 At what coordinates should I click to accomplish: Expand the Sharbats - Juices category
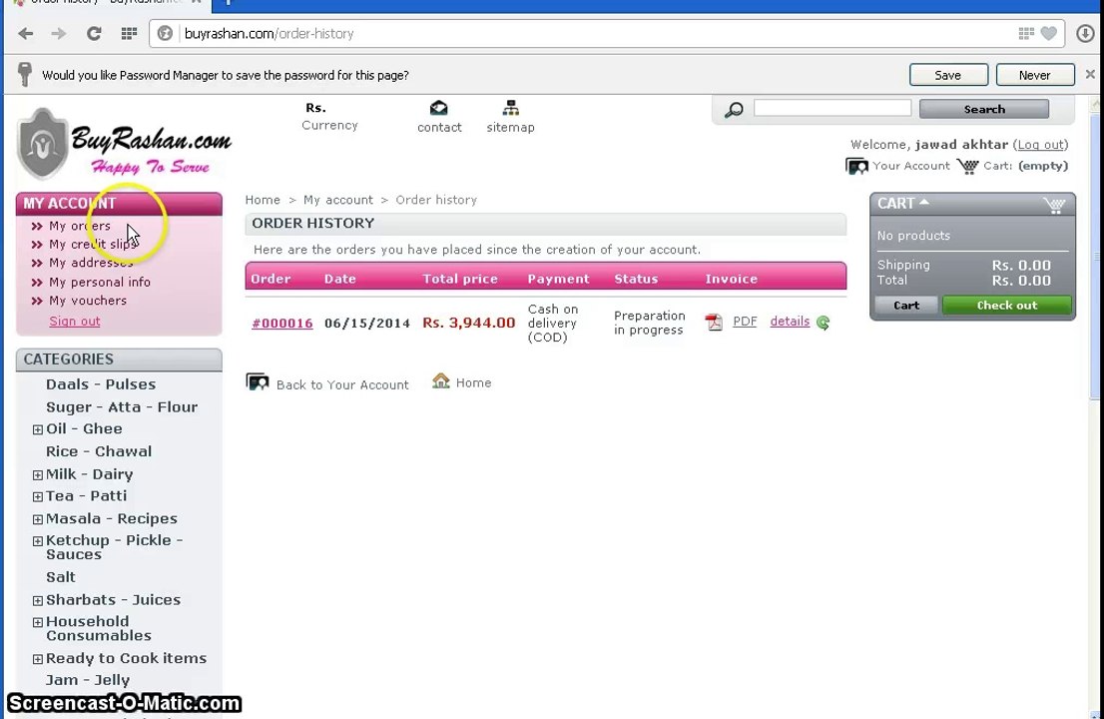click(x=37, y=601)
